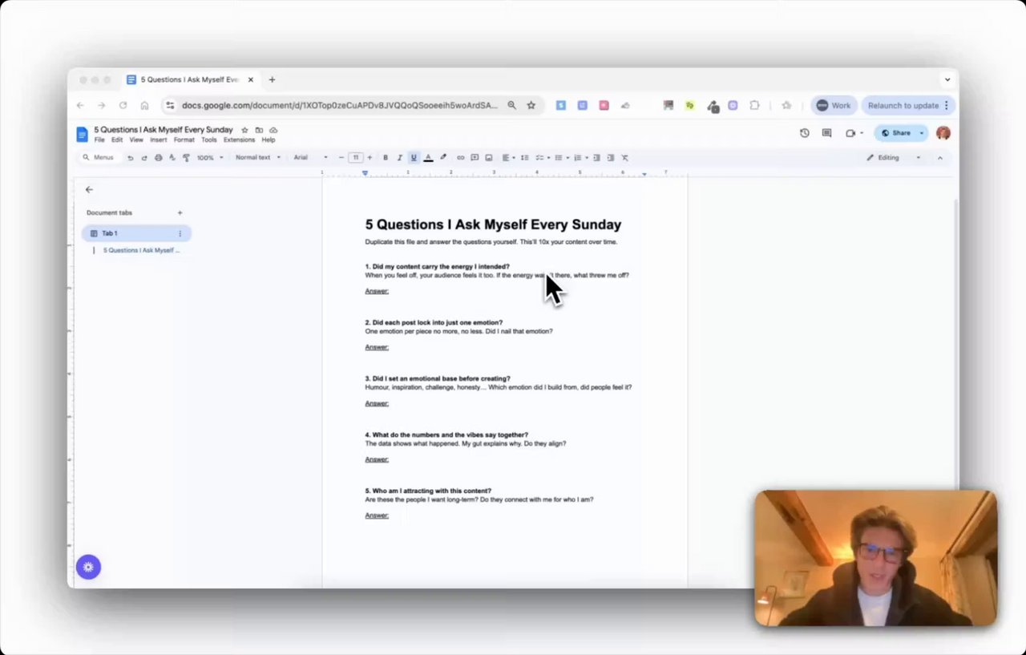Click the address bar URL
Viewport: 1026px width, 655px height.
point(340,105)
